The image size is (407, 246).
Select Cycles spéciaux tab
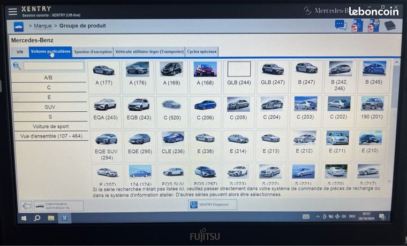tap(202, 51)
